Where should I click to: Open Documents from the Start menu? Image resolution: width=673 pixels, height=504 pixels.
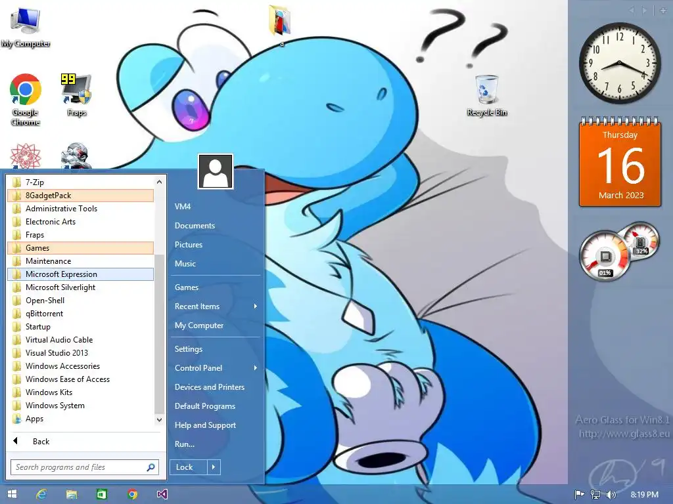195,226
